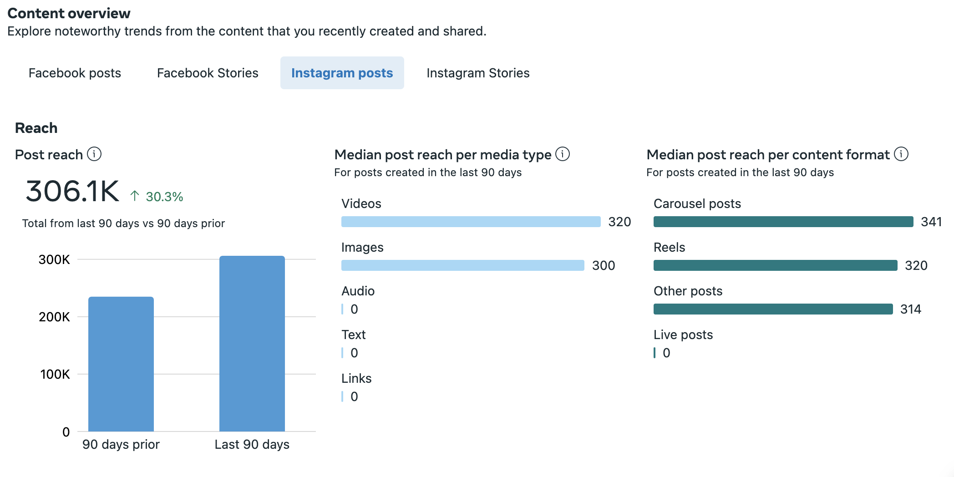Open info for median reach per content format
The width and height of the screenshot is (954, 477).
coord(901,154)
